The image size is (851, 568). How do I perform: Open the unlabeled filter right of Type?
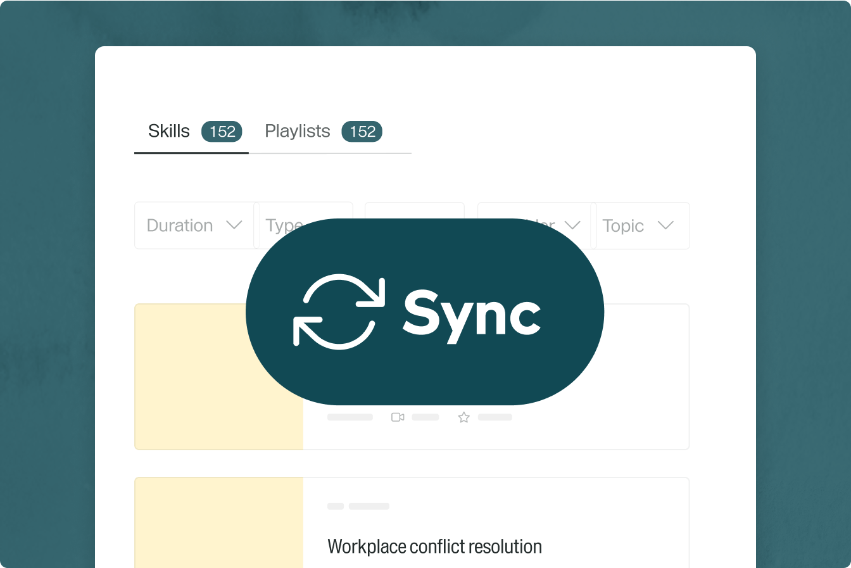[414, 211]
